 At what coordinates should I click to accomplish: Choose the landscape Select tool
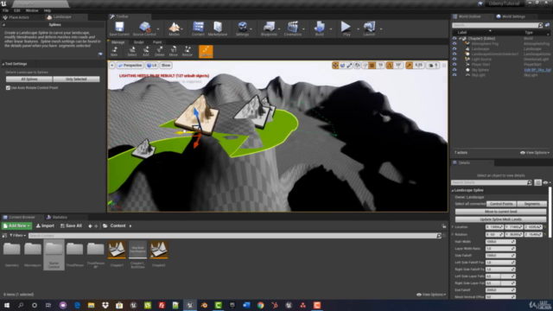(132, 52)
